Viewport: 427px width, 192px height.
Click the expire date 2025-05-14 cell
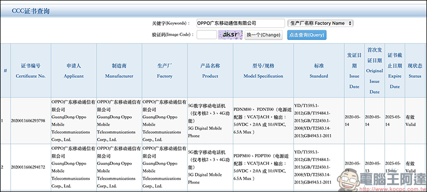(394, 121)
